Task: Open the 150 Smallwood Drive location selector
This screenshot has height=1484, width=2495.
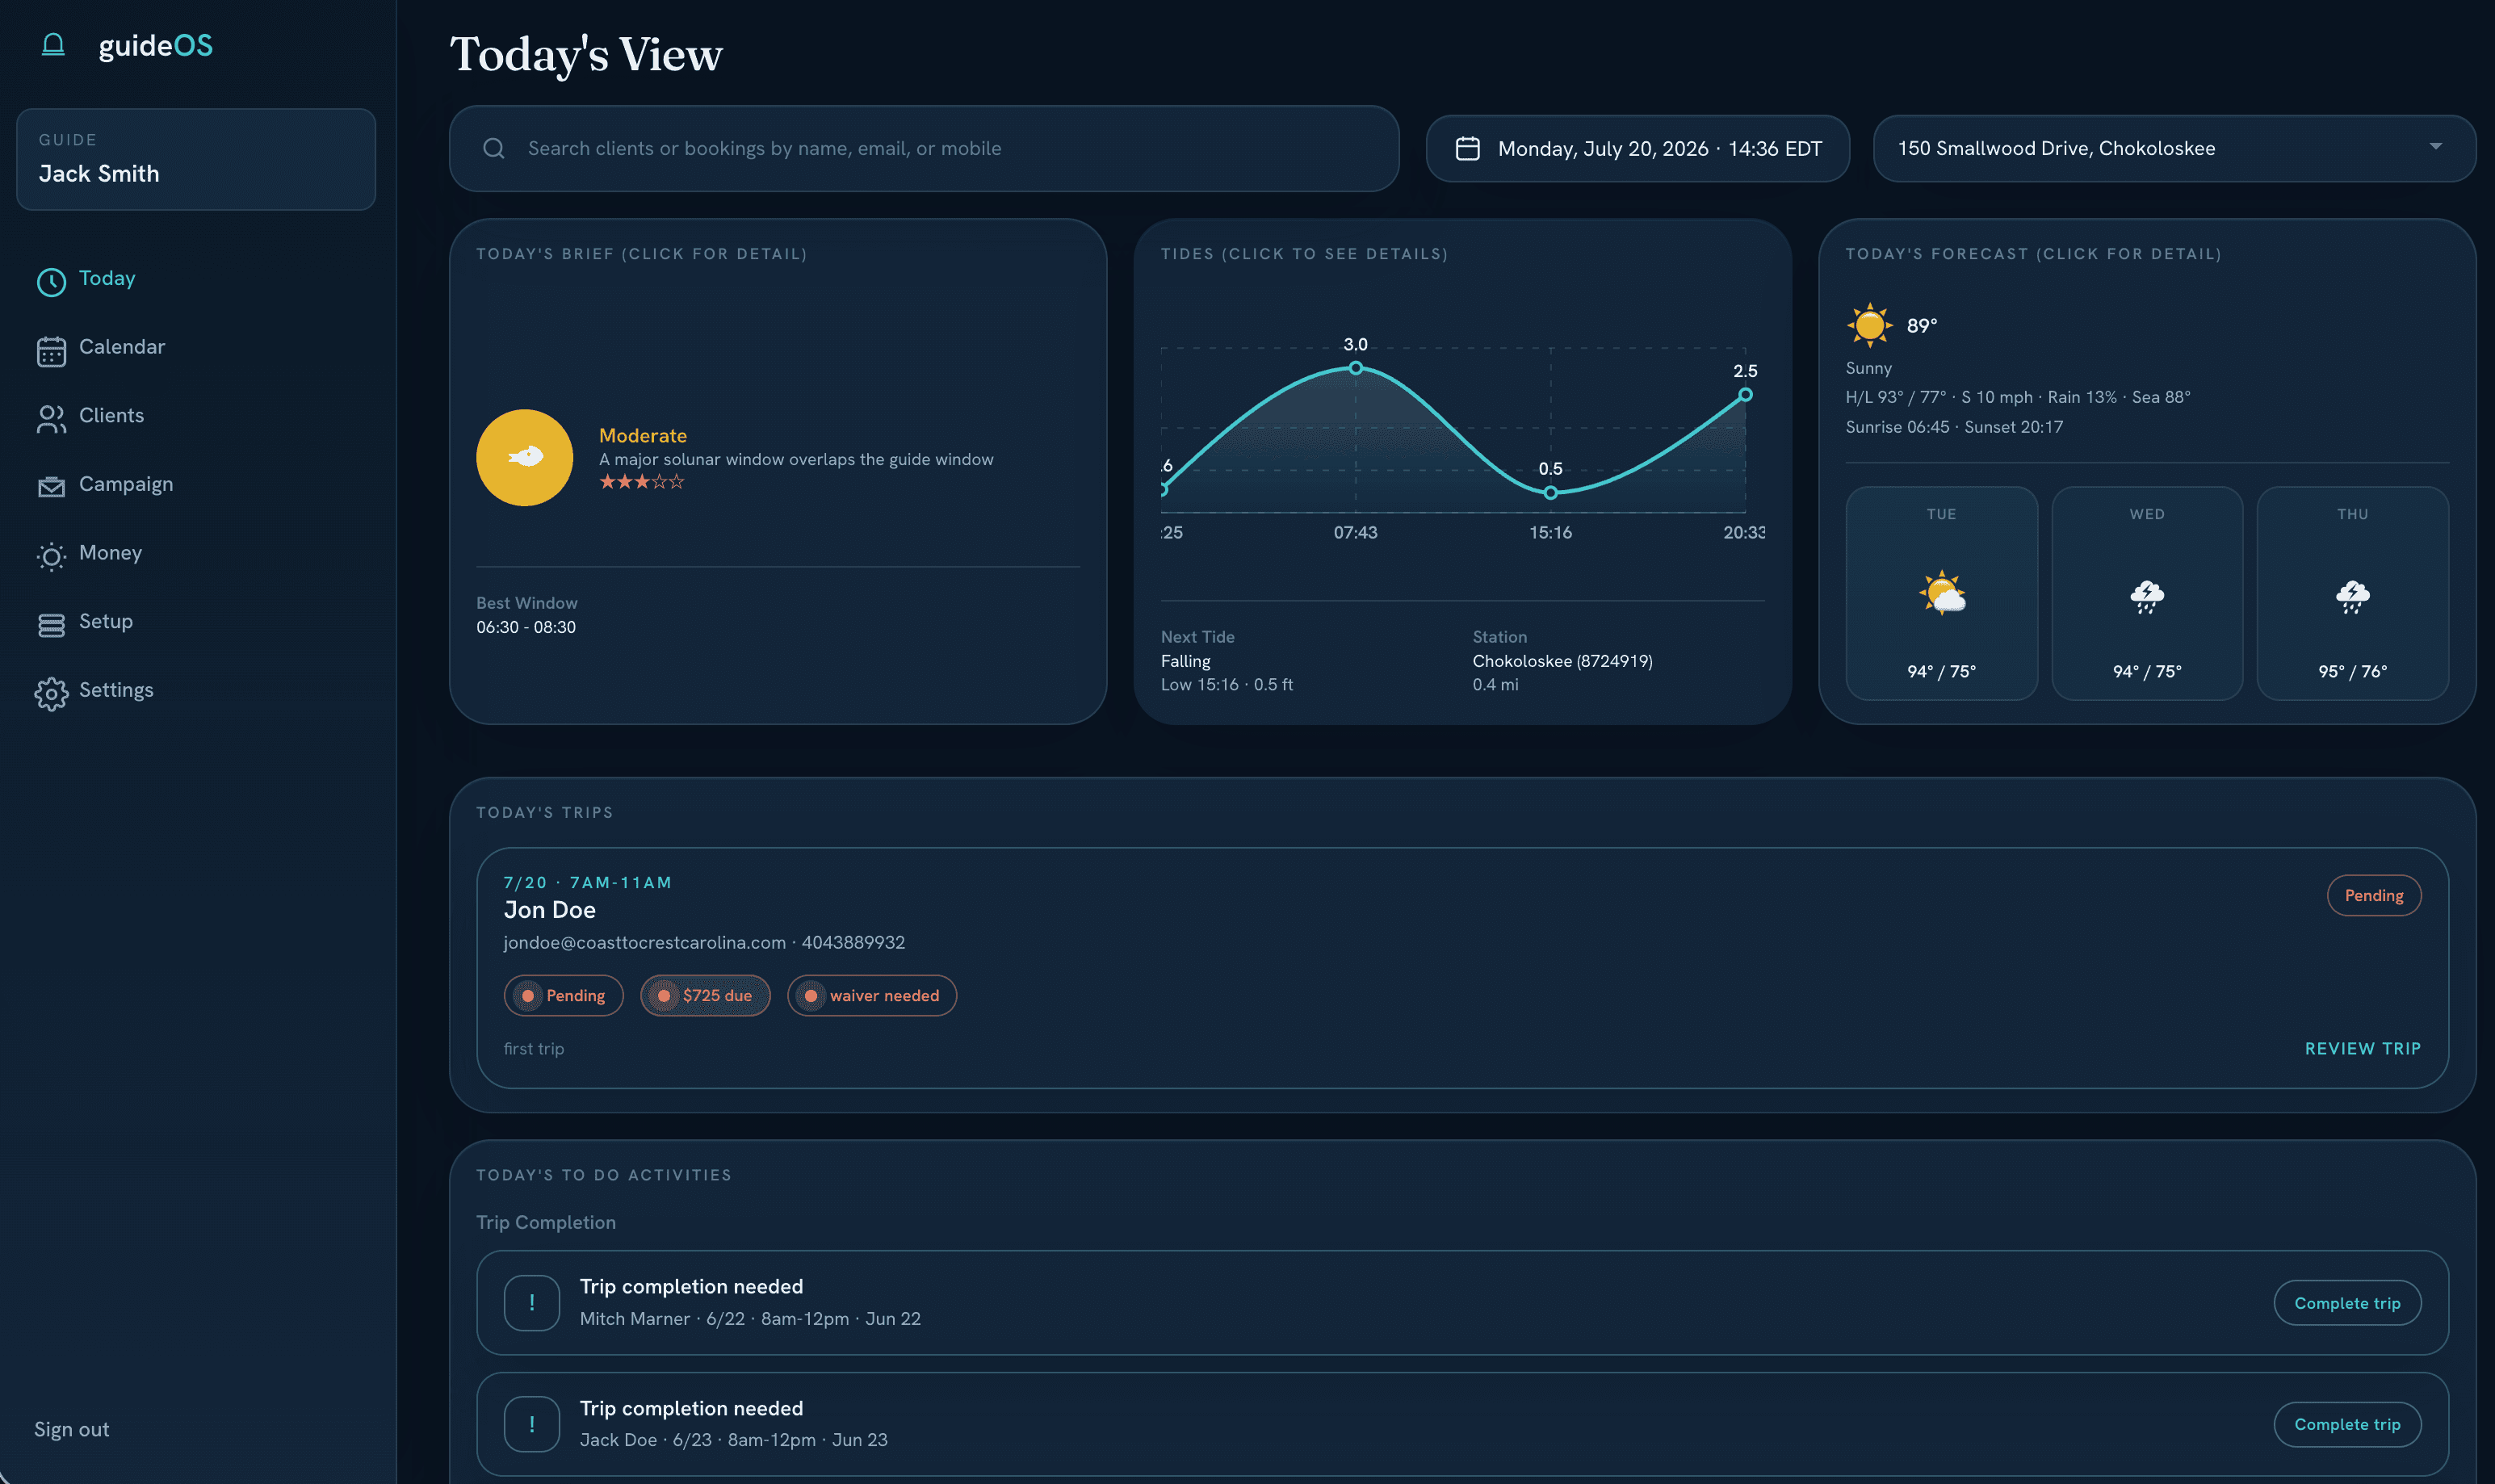Action: (2174, 148)
